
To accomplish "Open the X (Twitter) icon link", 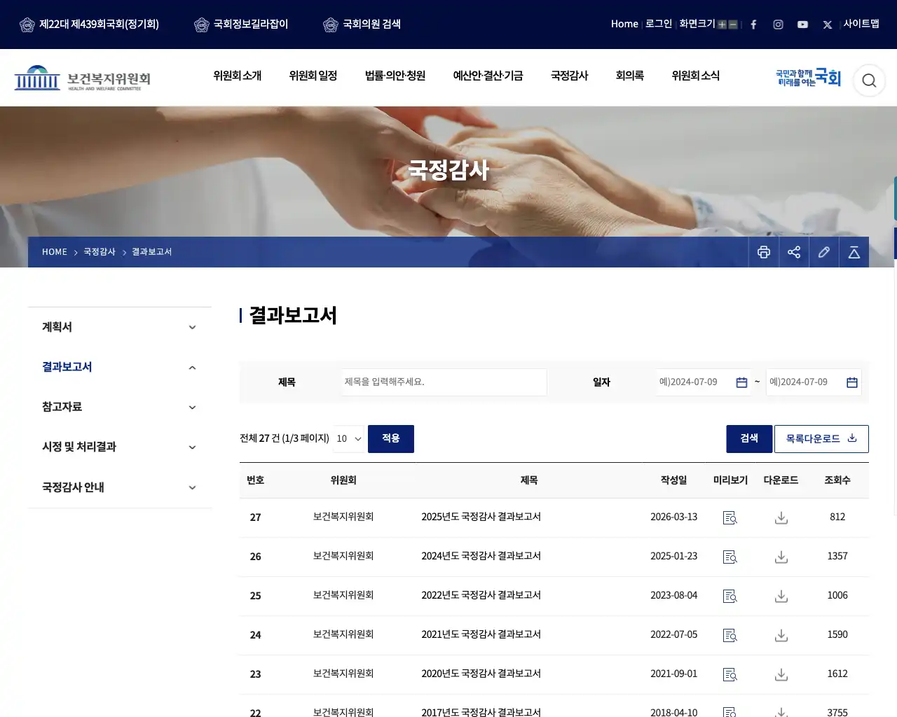I will click(x=827, y=25).
